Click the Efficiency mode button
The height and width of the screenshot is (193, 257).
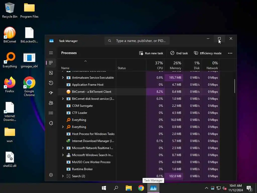pyautogui.click(x=208, y=53)
